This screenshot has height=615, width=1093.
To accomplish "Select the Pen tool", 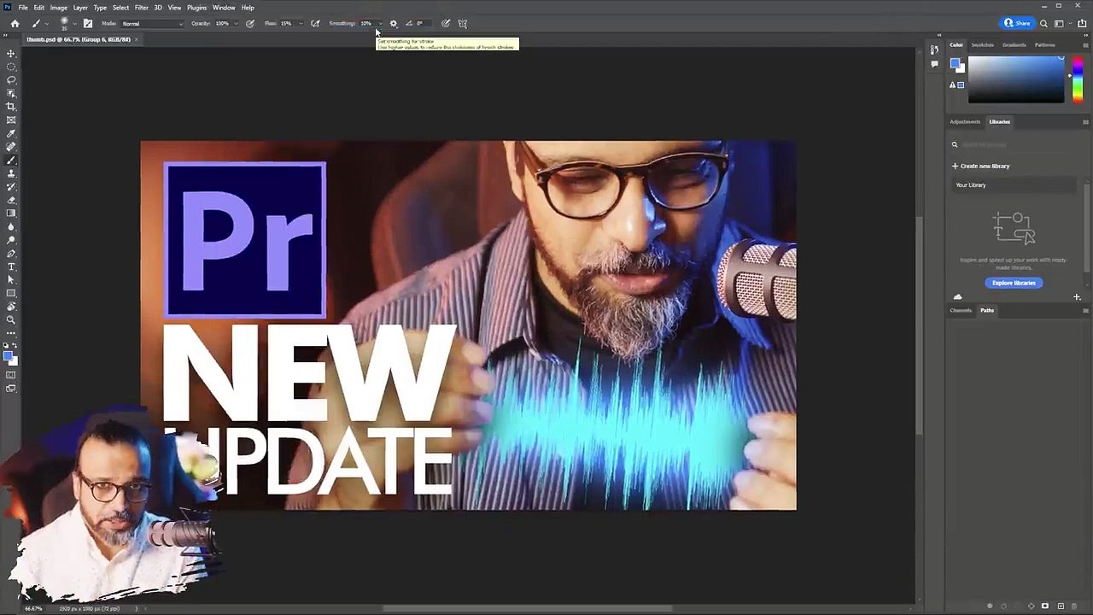I will (x=11, y=254).
